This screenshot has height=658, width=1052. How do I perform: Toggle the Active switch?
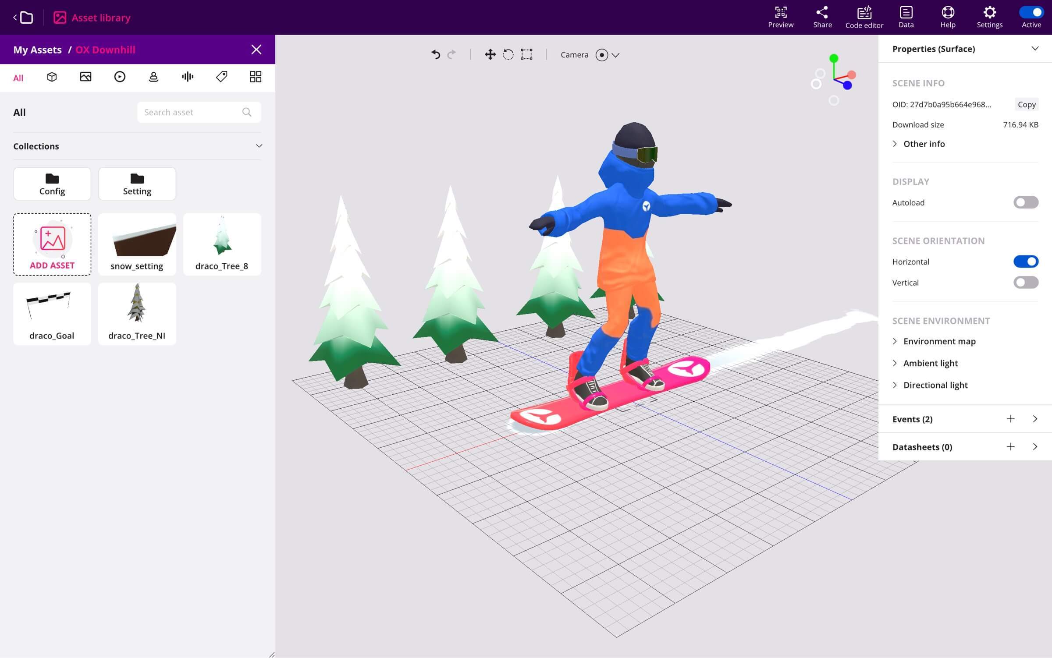pyautogui.click(x=1031, y=12)
